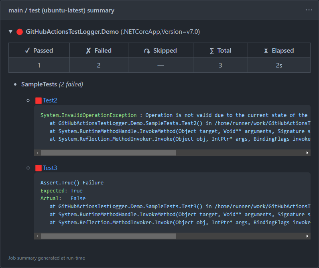The width and height of the screenshot is (319, 268).
Task: Click the right scroll arrow in Test3 output
Action: click(x=307, y=236)
